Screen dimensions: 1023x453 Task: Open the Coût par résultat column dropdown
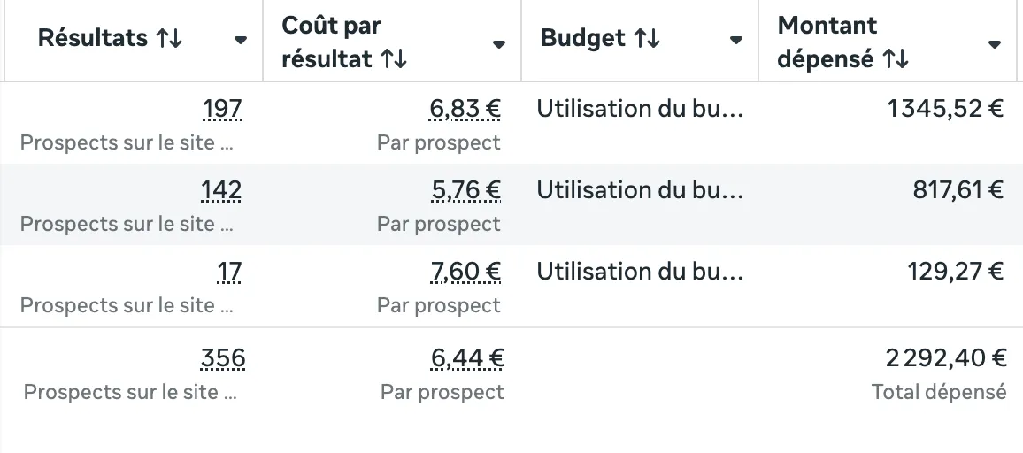pyautogui.click(x=499, y=44)
